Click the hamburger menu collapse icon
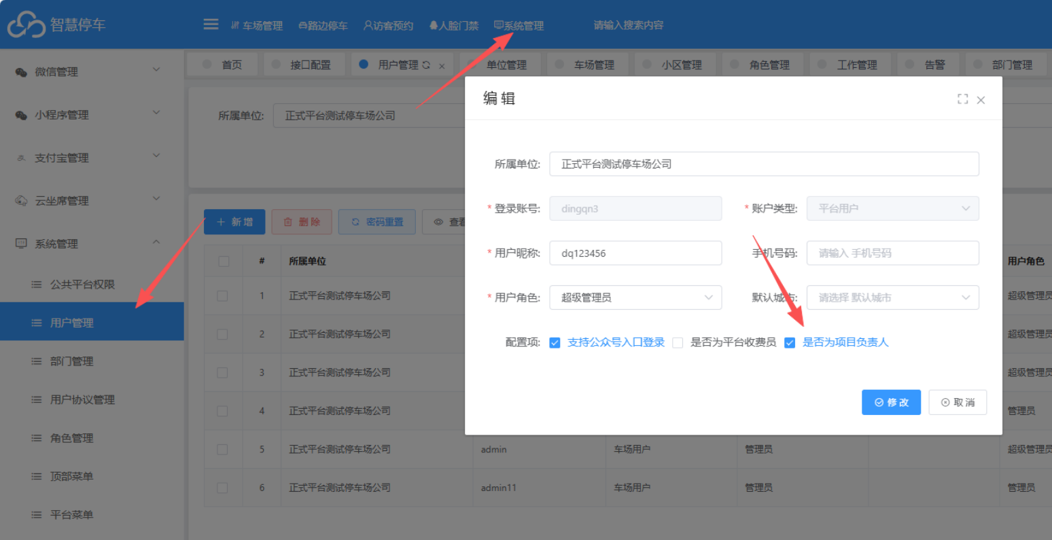Viewport: 1052px width, 540px height. (211, 24)
